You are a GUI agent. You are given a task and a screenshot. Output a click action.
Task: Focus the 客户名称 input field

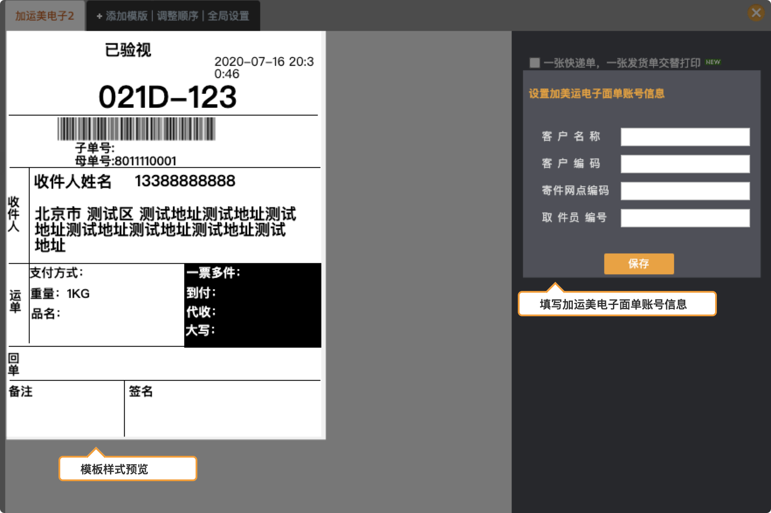pos(685,137)
